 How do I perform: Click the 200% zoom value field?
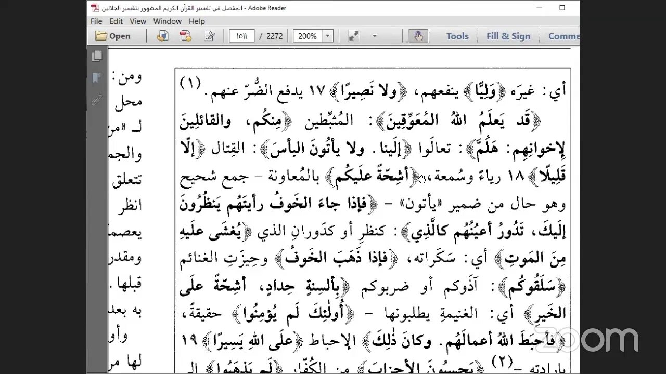(x=308, y=36)
